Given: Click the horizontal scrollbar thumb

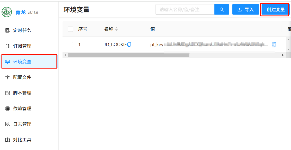Looking at the screenshot, I should [x=129, y=55].
